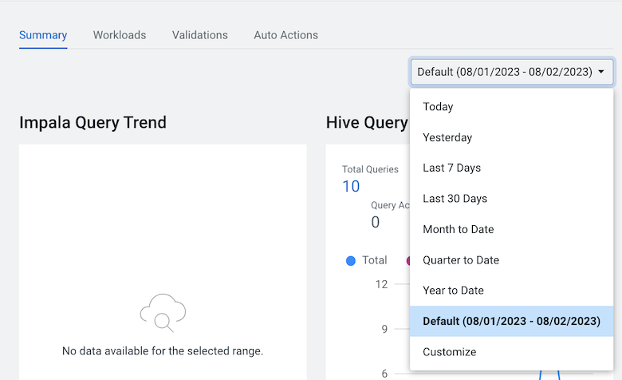The width and height of the screenshot is (622, 380).
Task: Click the blue Total legend dot
Action: [x=351, y=261]
